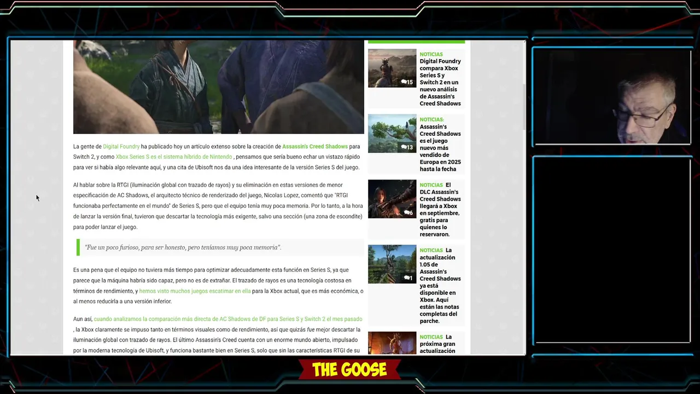Open the Digital Foundry link in article
The image size is (700, 394).
(121, 147)
